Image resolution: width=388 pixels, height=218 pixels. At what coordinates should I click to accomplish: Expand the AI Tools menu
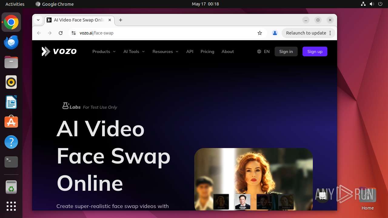point(134,51)
